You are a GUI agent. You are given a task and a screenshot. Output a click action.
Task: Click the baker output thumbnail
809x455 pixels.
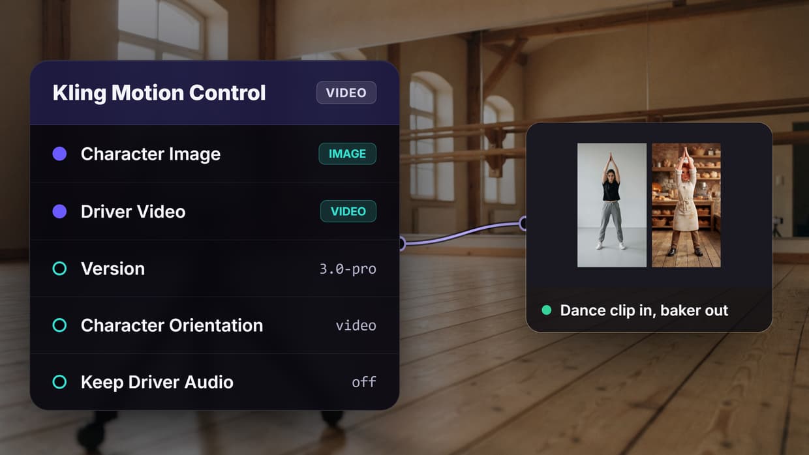click(686, 205)
